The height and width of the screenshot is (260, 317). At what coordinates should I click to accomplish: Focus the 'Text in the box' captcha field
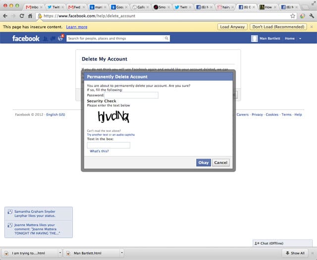click(x=108, y=145)
